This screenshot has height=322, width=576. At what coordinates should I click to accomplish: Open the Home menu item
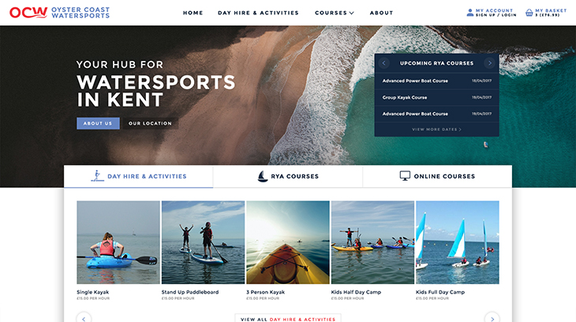[x=193, y=13]
